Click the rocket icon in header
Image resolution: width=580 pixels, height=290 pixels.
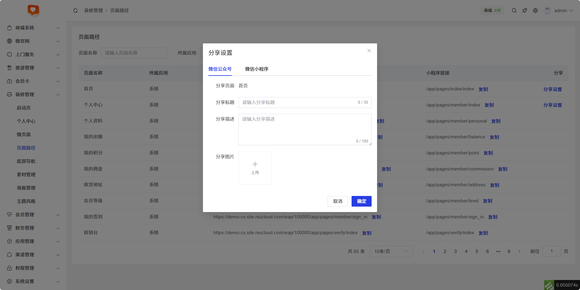(x=525, y=11)
